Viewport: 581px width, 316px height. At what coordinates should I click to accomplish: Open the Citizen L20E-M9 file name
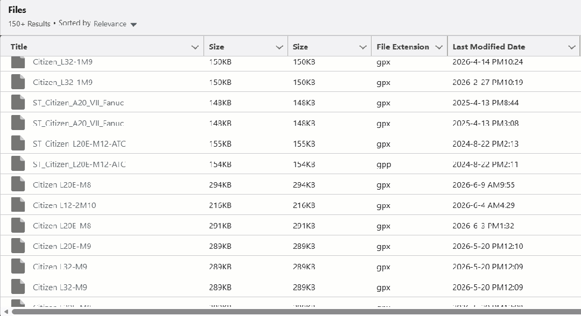tap(62, 246)
